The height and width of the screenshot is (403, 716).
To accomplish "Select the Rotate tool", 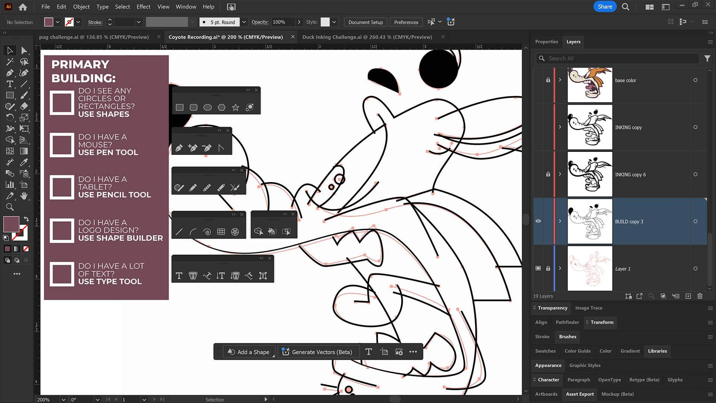I will click(x=10, y=118).
